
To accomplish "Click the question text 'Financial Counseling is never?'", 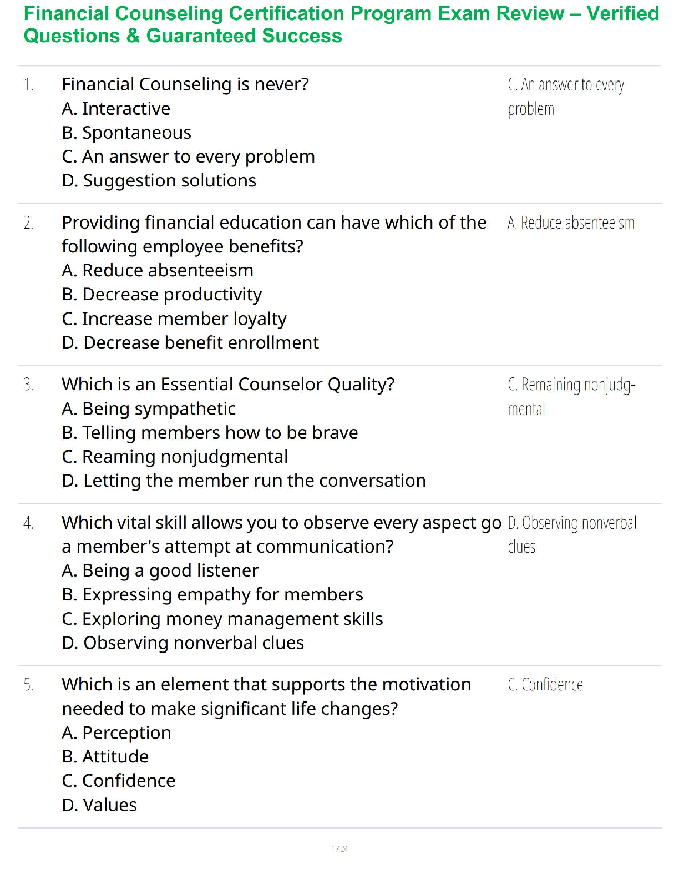I will [185, 84].
